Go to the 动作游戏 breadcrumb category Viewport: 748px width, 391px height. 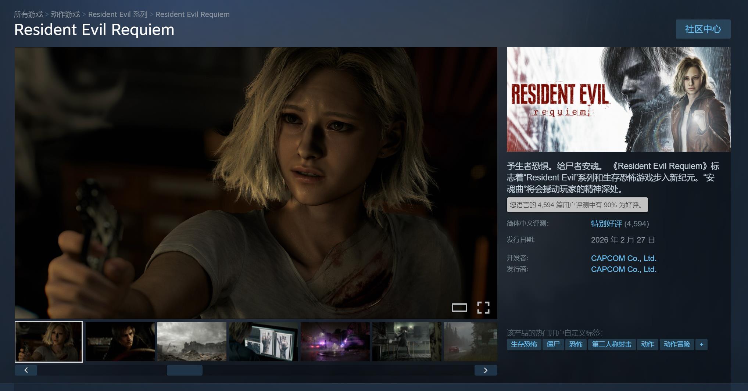pyautogui.click(x=65, y=14)
